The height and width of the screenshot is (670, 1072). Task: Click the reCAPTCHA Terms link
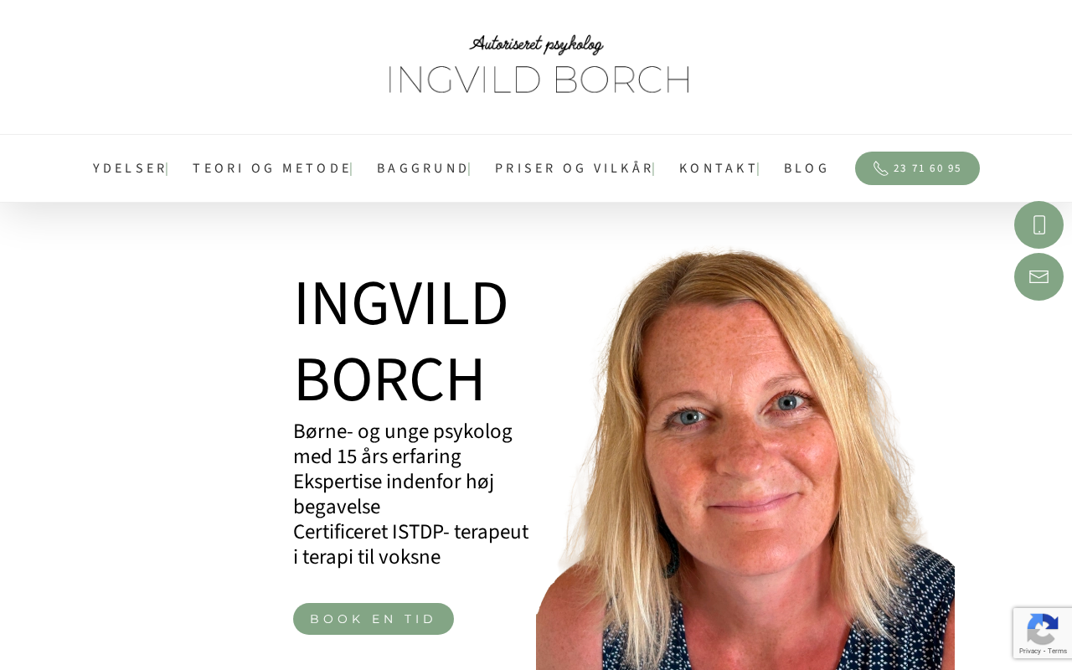(x=1057, y=651)
